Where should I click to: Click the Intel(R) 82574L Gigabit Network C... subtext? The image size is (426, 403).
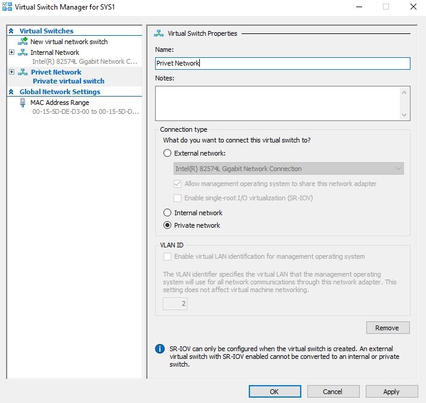click(x=85, y=61)
